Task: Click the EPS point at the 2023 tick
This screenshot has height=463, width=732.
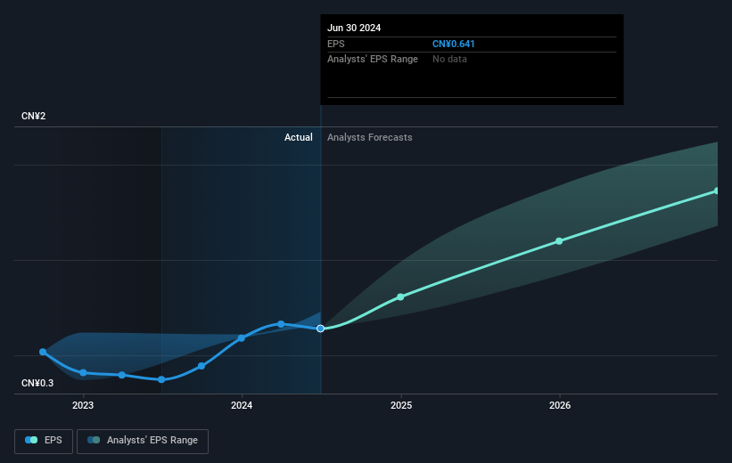Action: point(83,372)
